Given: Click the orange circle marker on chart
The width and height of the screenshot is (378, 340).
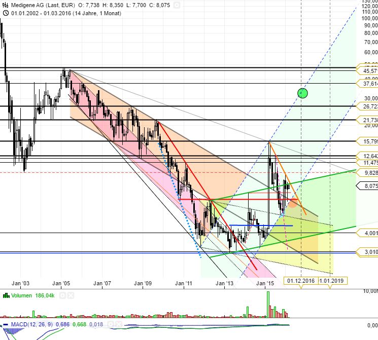Looking at the screenshot, I should point(293,204).
